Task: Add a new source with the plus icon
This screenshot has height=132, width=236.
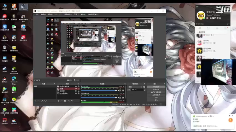Action: click(x=58, y=101)
